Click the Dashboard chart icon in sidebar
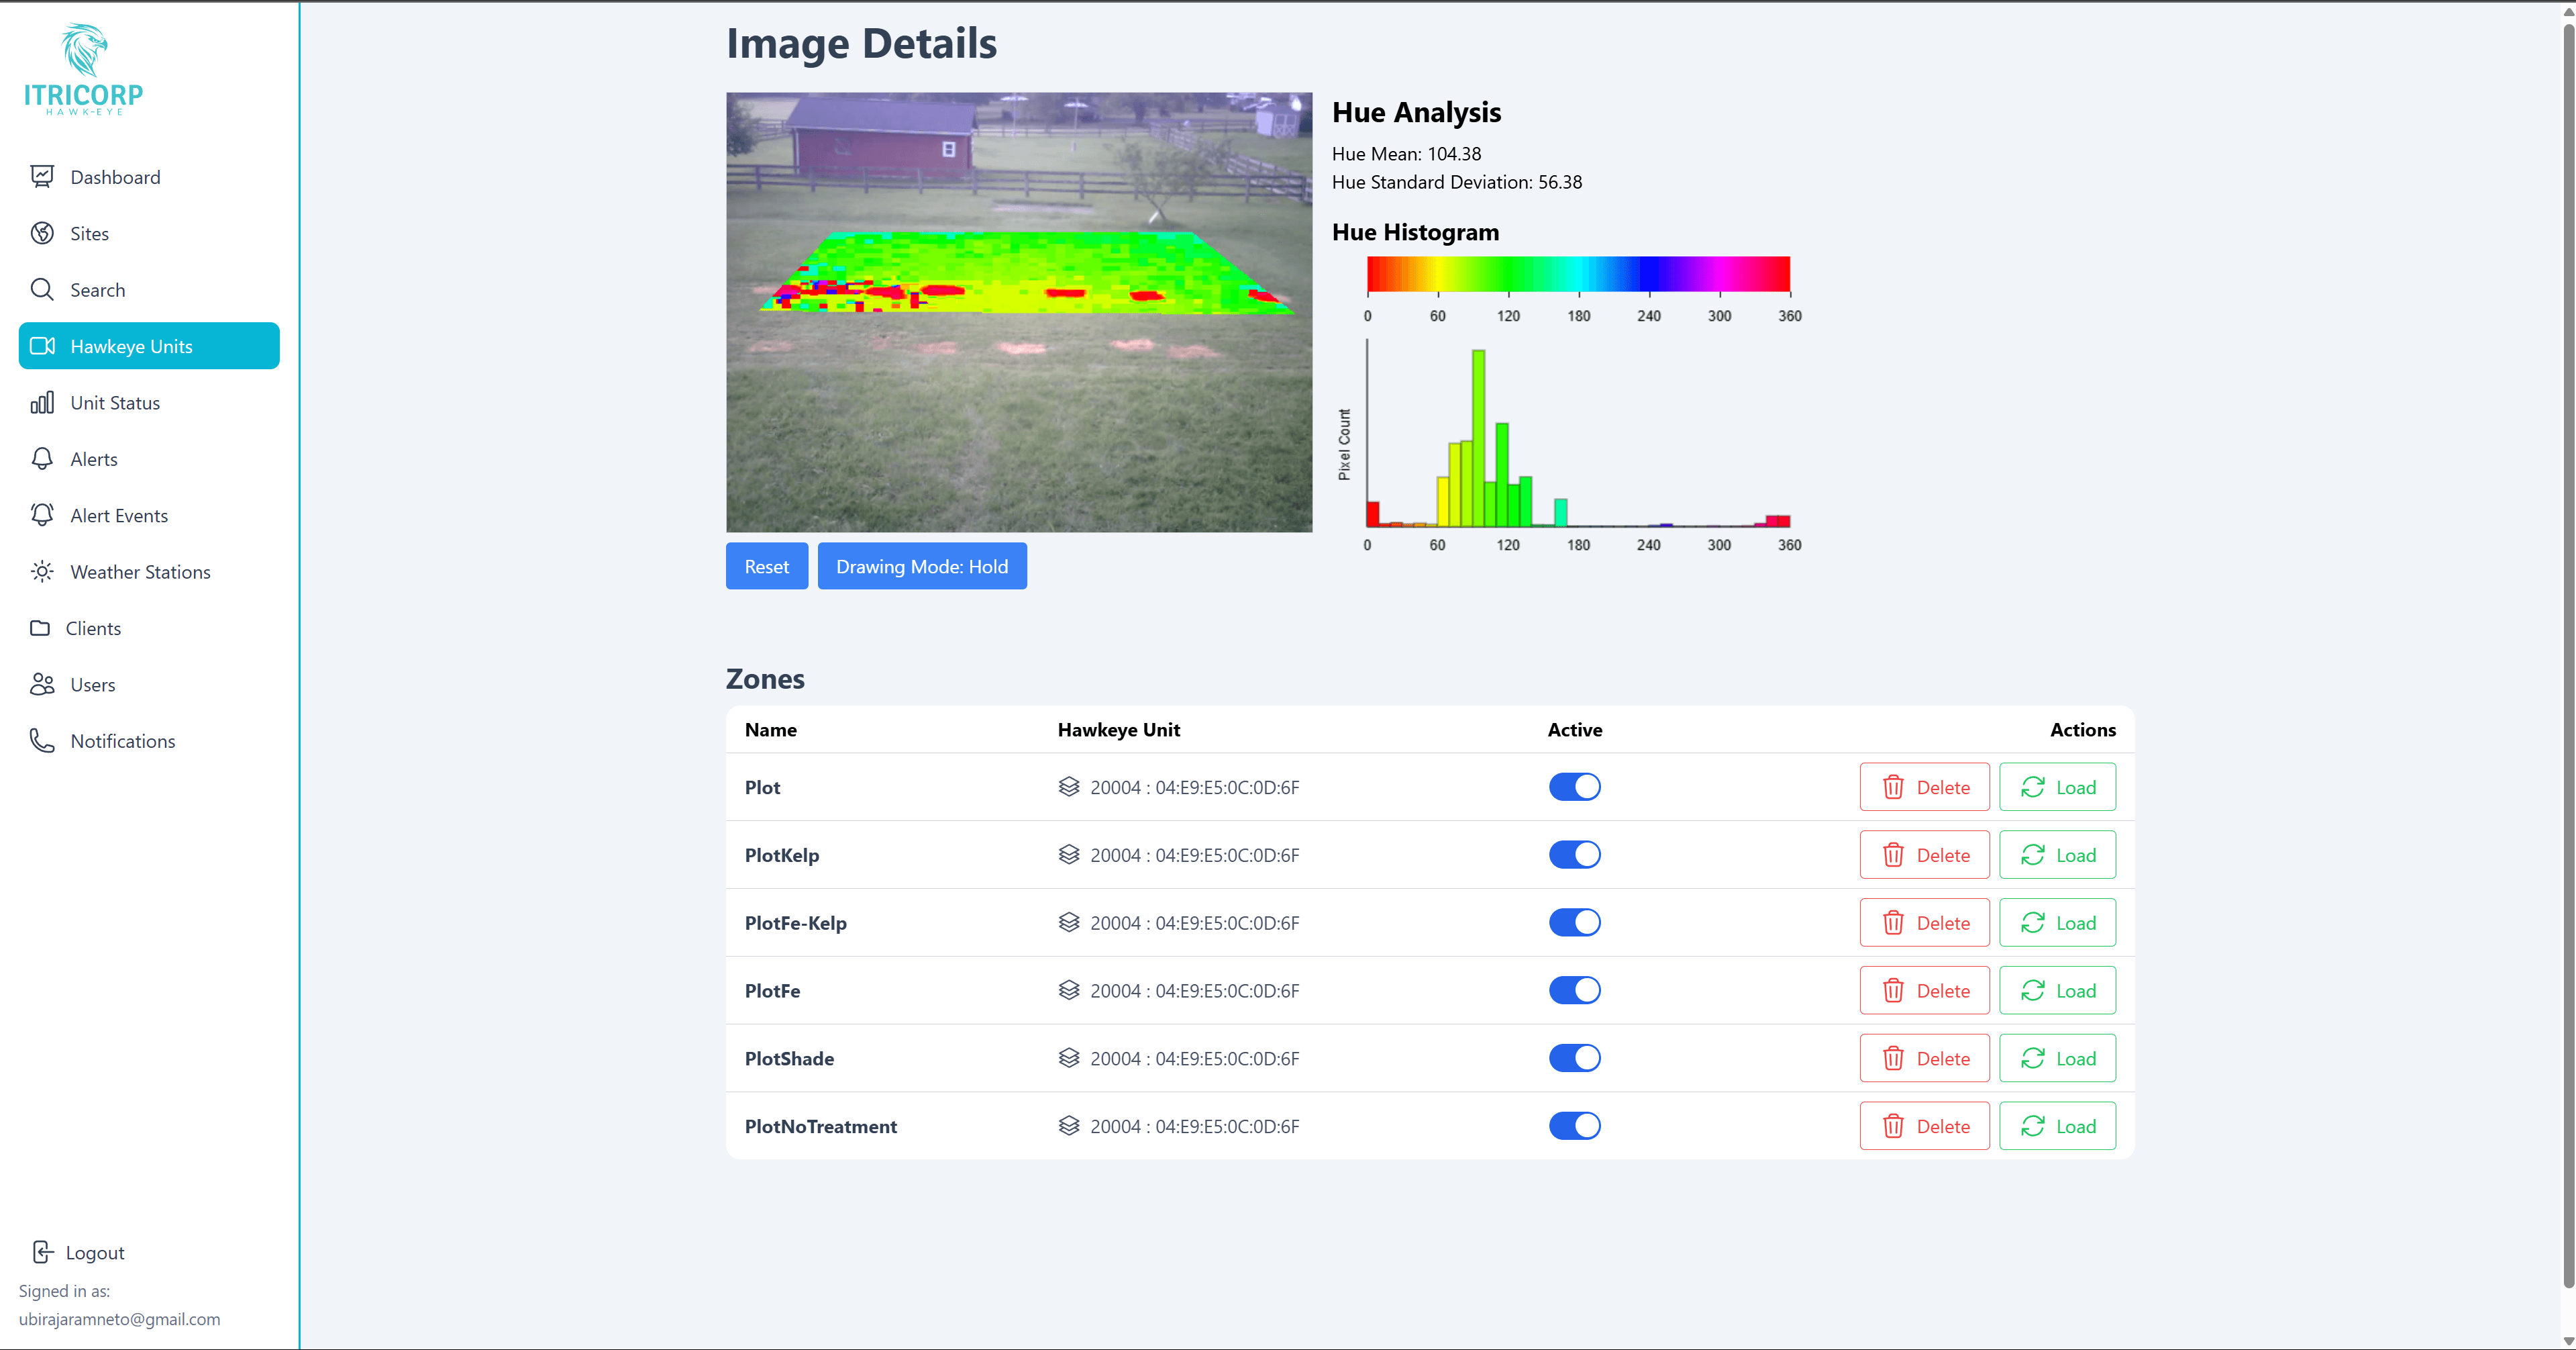 [42, 177]
